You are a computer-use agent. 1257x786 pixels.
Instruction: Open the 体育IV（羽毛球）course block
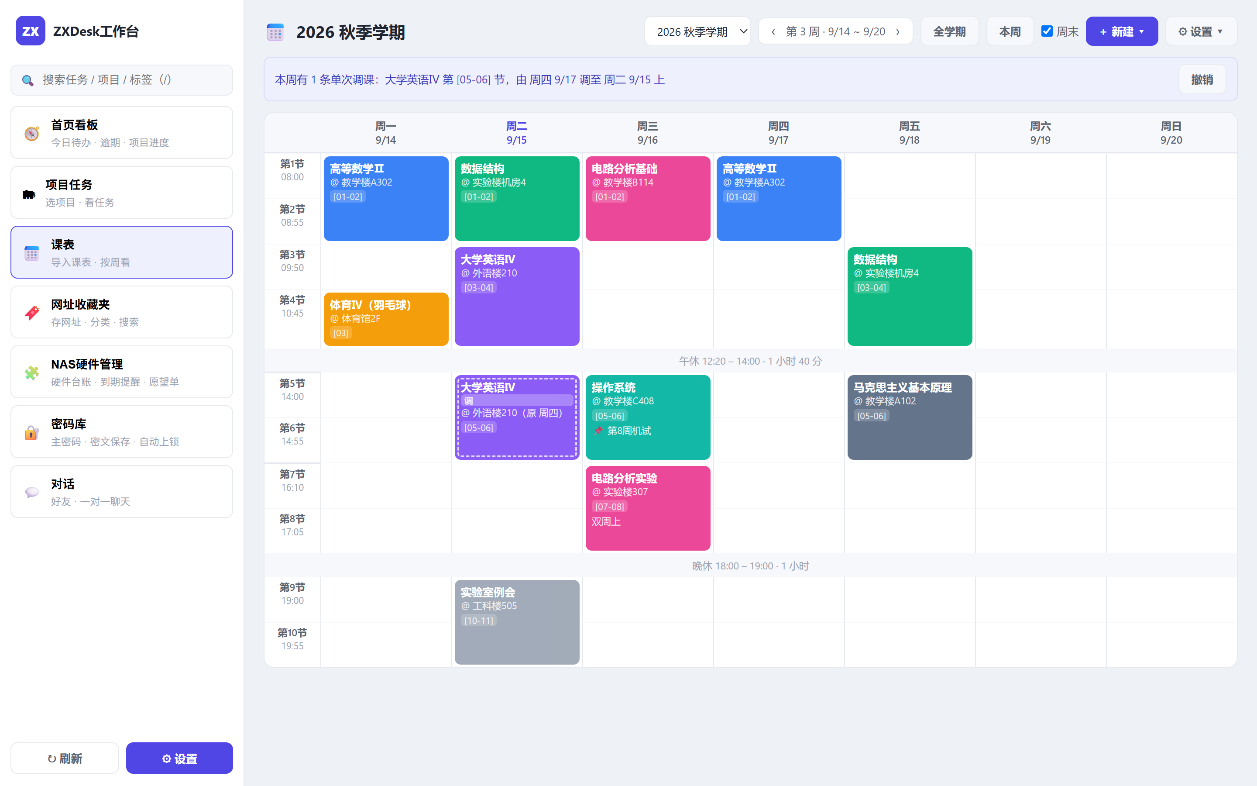click(x=386, y=319)
